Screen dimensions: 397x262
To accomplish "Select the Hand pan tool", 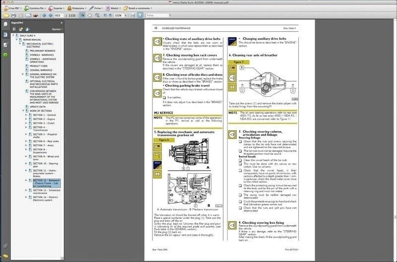I will tap(90, 15).
